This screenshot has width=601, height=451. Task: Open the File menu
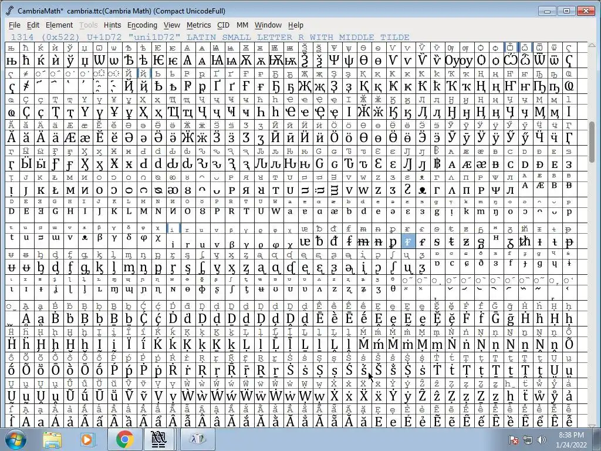click(x=14, y=25)
